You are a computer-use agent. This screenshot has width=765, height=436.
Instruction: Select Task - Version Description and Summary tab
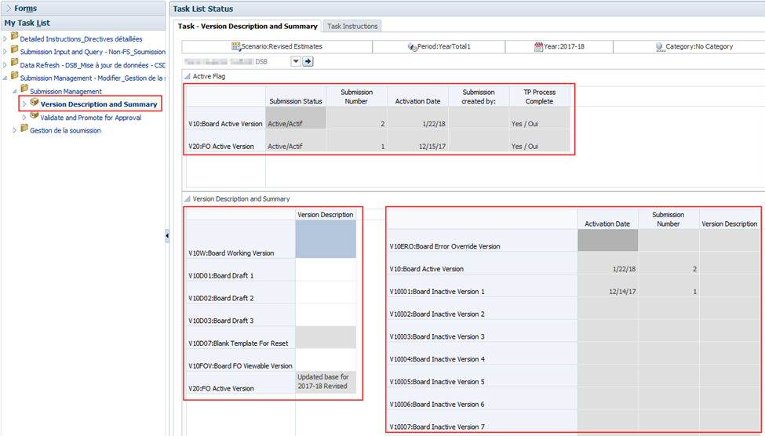click(247, 26)
